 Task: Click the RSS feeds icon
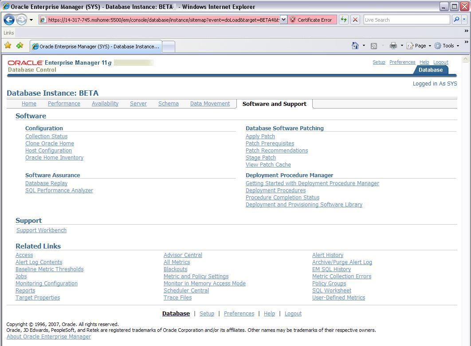click(374, 46)
